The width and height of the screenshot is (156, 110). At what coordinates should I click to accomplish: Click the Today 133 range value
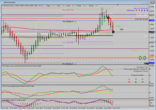coord(53,6)
